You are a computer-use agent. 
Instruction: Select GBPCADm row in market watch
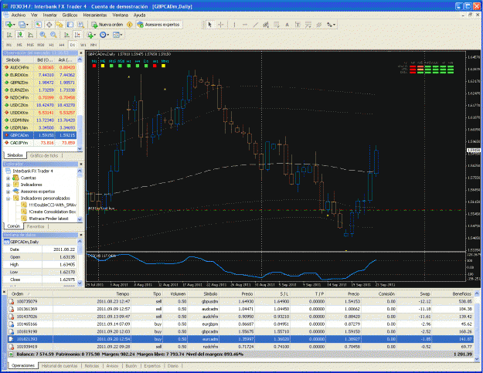[x=39, y=135]
